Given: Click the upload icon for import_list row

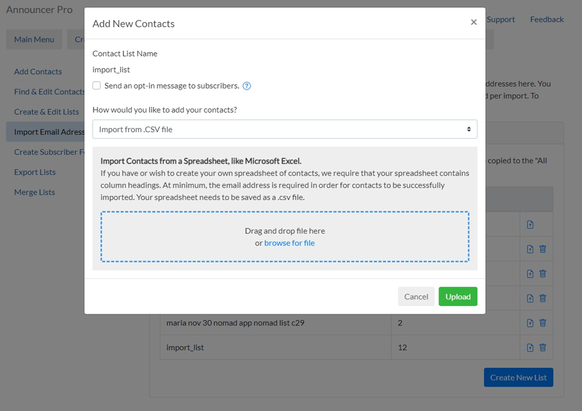Looking at the screenshot, I should click(x=530, y=347).
